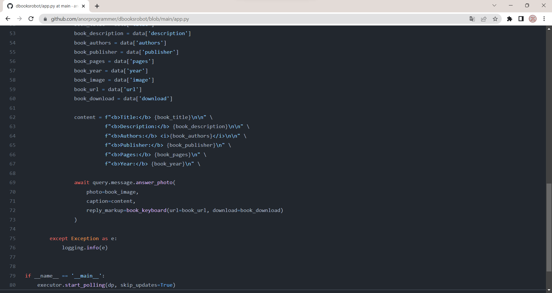Click the Year f-string line
This screenshot has height=293, width=552.
tap(153, 164)
